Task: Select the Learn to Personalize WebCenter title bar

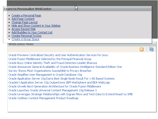Action: pyautogui.click(x=77, y=9)
